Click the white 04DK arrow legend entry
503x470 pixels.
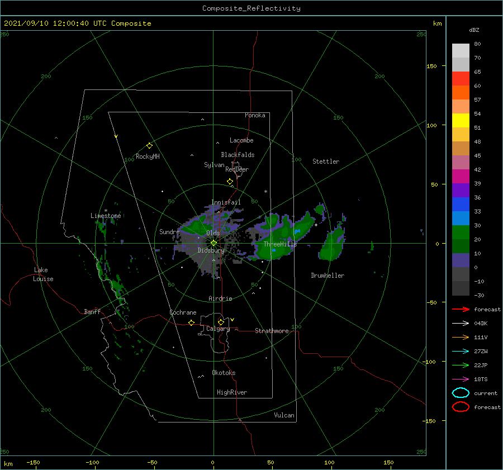tap(461, 323)
